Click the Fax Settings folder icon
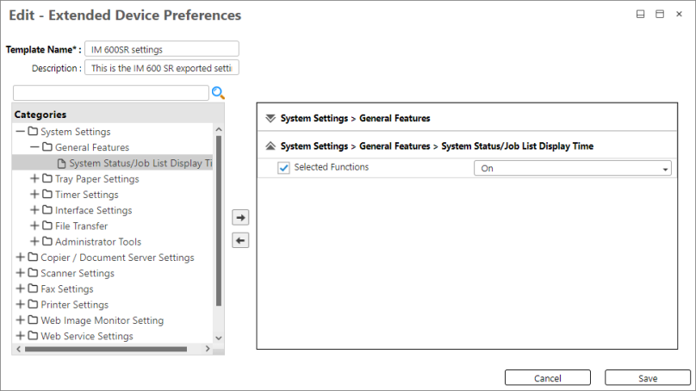This screenshot has height=391, width=696. [33, 289]
